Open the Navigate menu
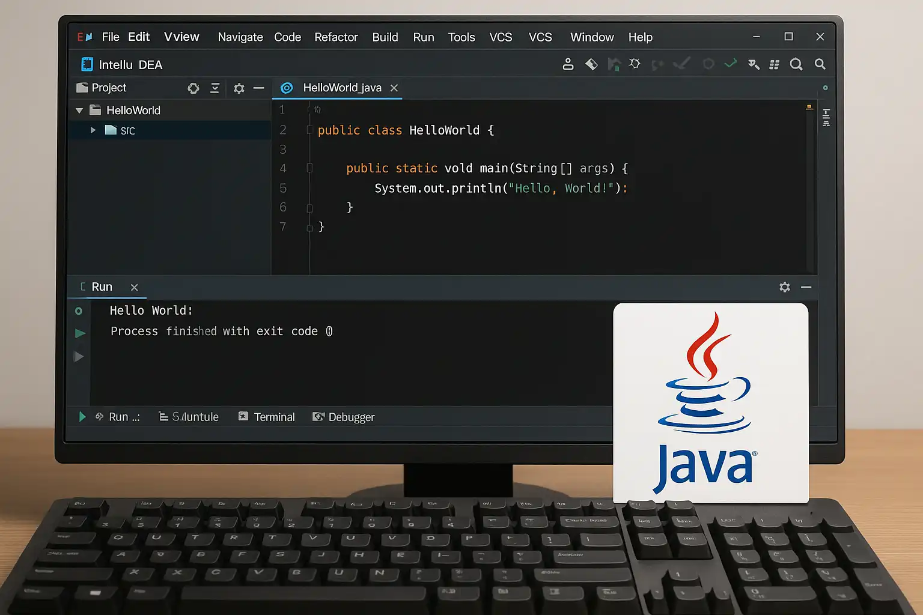The height and width of the screenshot is (615, 923). 240,37
